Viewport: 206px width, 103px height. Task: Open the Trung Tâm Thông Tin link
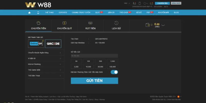(74, 100)
